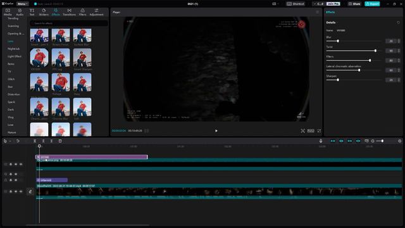Click the split clip icon
Screen dimensions: 405x228
click(x=35, y=141)
